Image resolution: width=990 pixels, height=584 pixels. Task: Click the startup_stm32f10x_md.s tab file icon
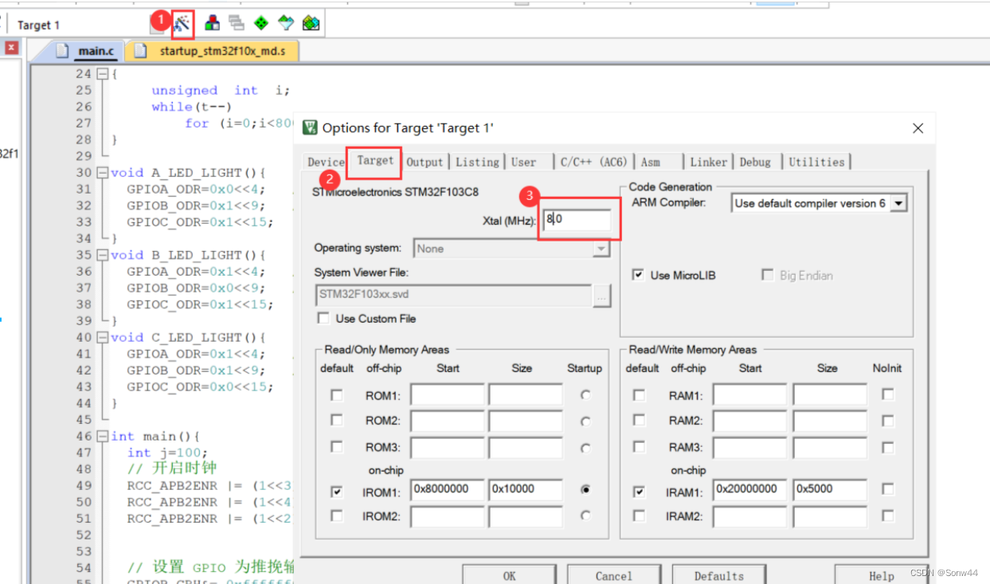coord(141,51)
